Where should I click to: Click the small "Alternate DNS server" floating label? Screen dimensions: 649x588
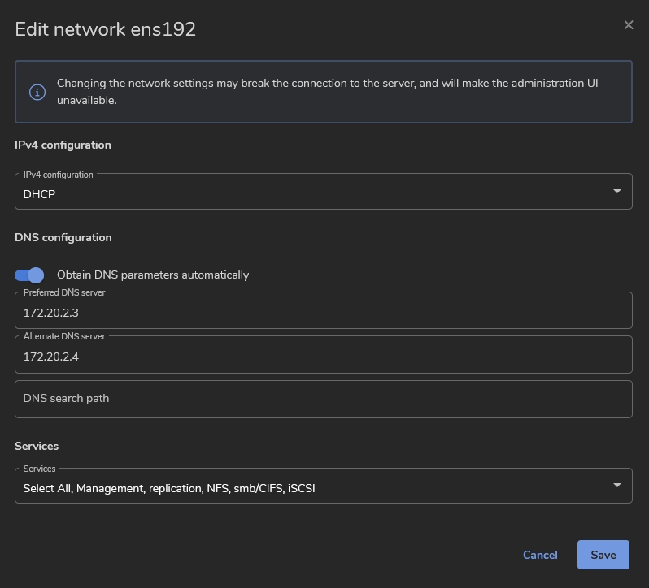(x=64, y=336)
